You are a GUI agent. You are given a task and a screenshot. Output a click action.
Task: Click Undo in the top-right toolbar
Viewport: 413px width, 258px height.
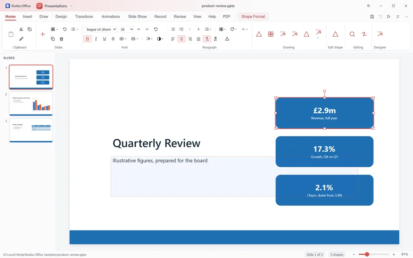click(x=380, y=16)
